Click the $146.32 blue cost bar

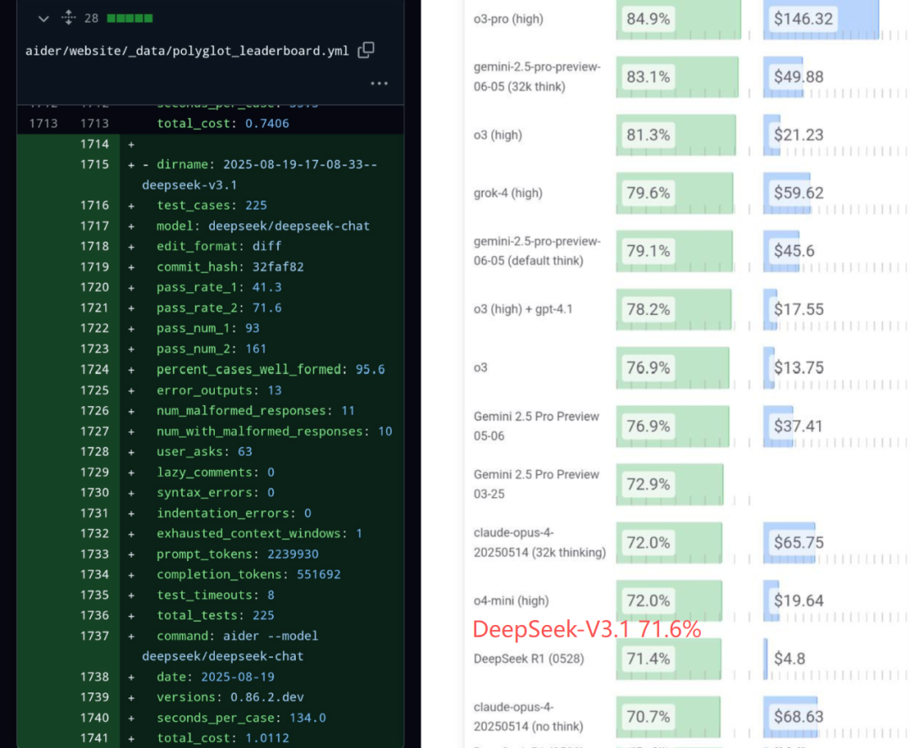822,19
